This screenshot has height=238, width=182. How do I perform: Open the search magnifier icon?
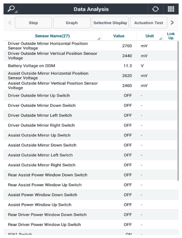(x=12, y=9)
